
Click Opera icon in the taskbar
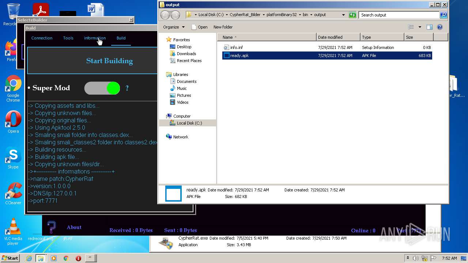pyautogui.click(x=78, y=258)
